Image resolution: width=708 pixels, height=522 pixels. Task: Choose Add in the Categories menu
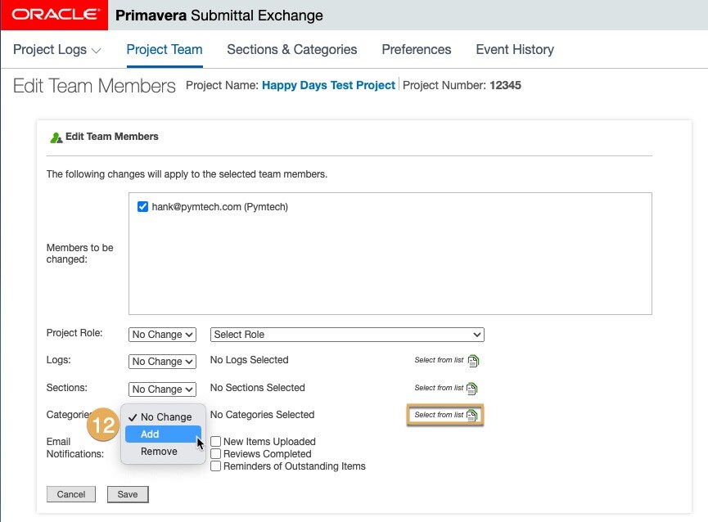click(x=151, y=434)
